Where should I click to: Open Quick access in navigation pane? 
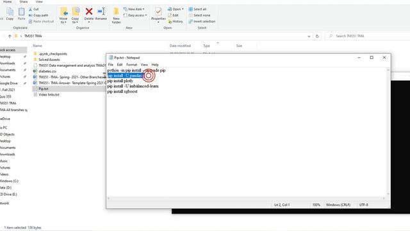8,50
